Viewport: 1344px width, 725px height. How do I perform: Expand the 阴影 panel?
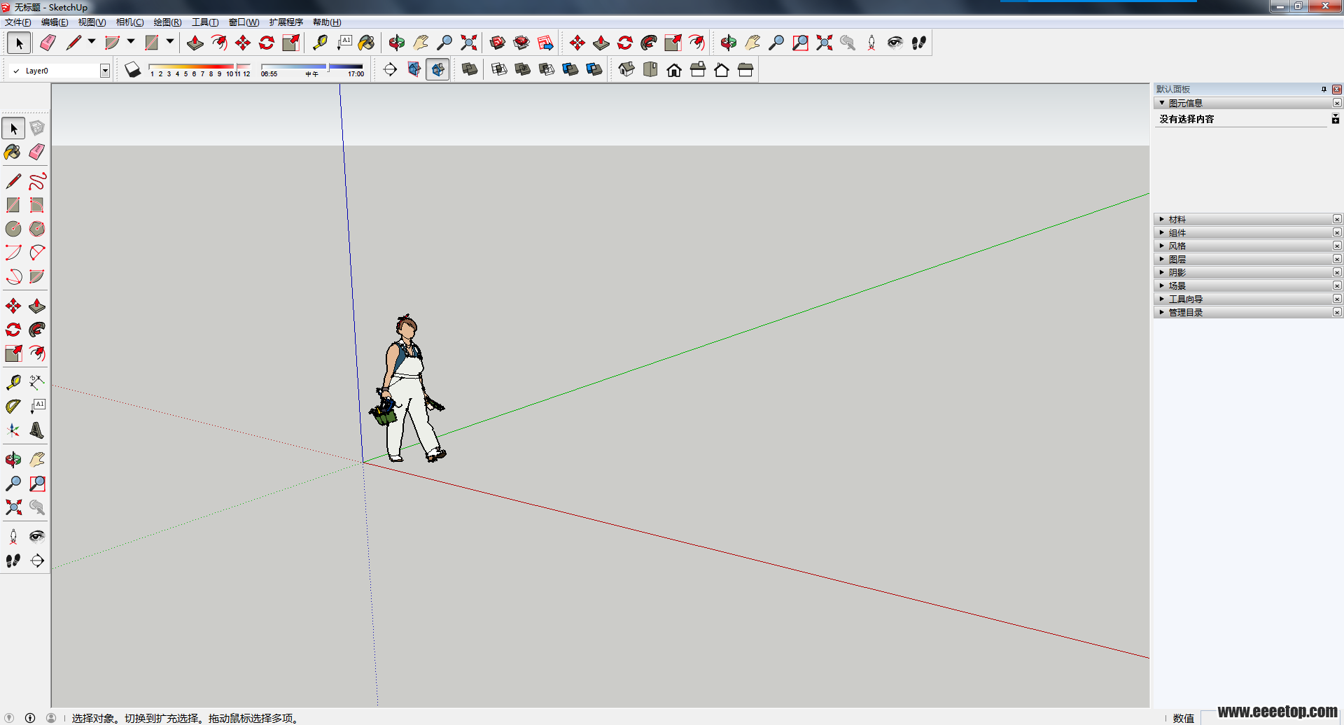coord(1162,272)
